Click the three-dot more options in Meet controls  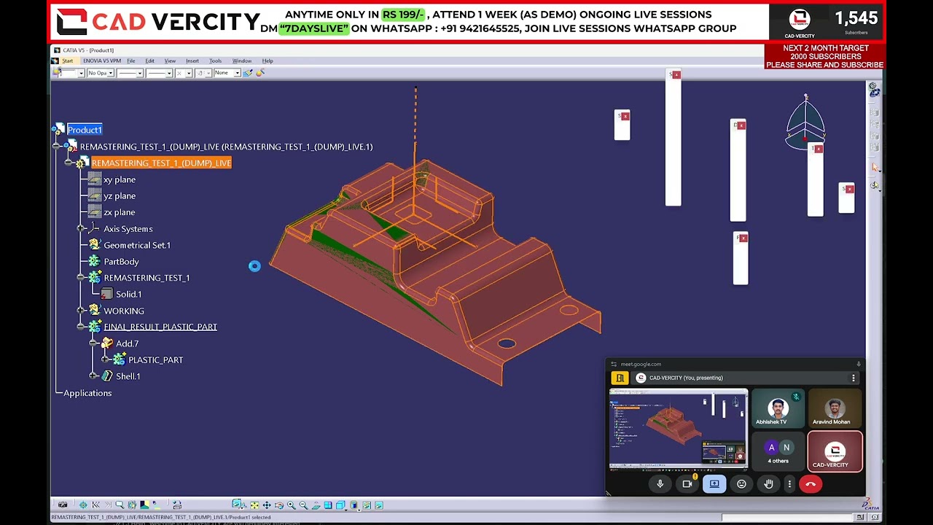pos(789,484)
